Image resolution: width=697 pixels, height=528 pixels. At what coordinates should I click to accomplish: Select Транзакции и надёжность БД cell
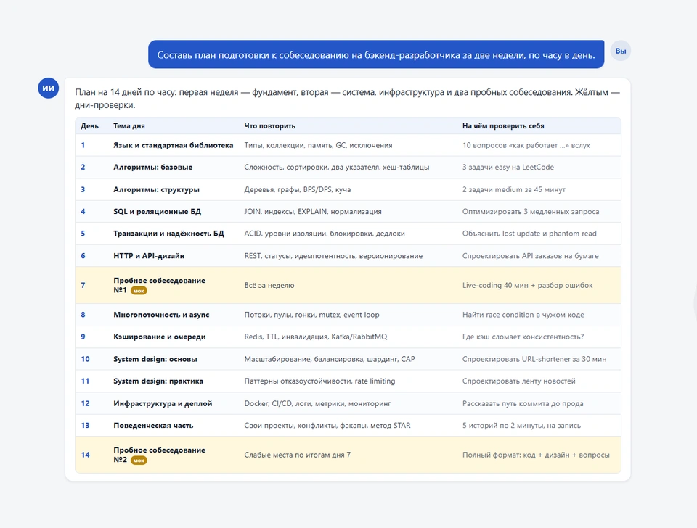click(168, 233)
